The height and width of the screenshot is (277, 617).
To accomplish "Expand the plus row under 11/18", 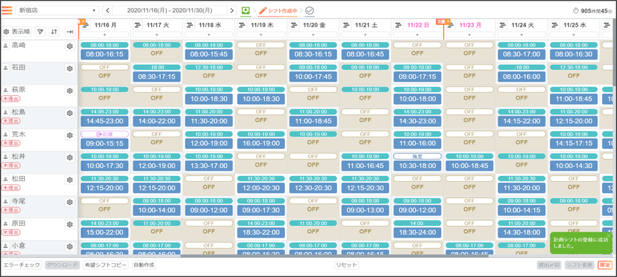I will tap(209, 34).
